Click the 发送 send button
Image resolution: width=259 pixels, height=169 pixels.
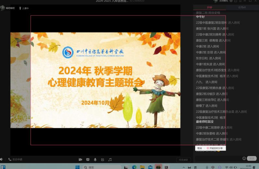tap(252, 158)
